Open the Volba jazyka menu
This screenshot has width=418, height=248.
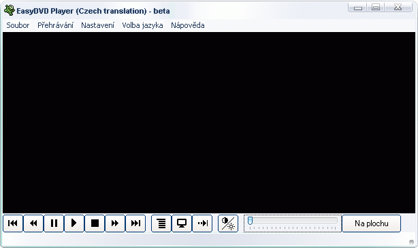[142, 25]
